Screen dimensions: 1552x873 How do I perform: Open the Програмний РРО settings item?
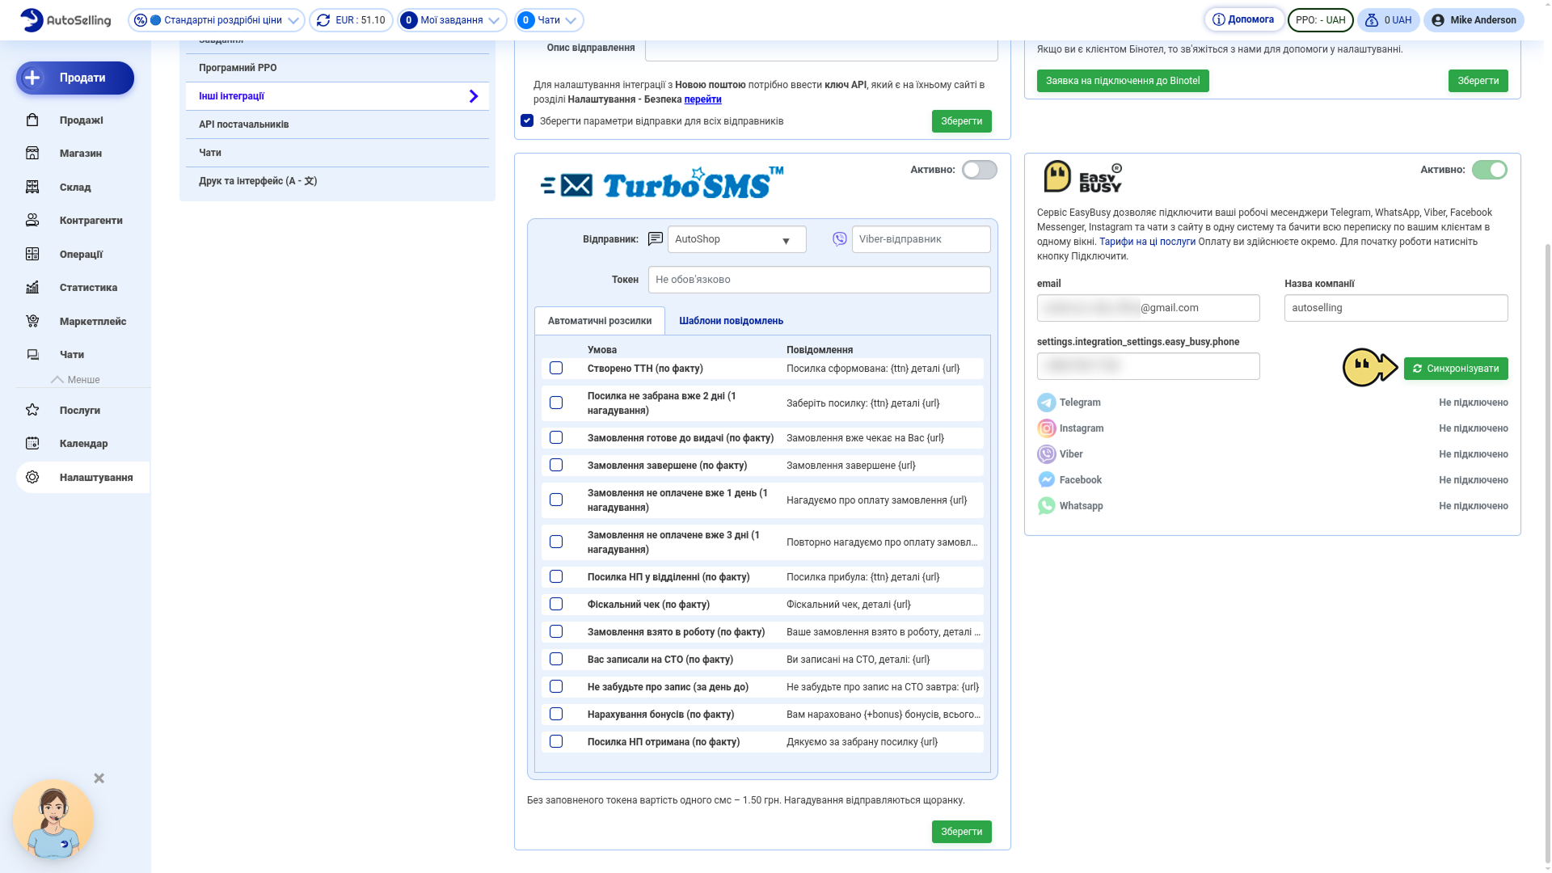coord(337,68)
